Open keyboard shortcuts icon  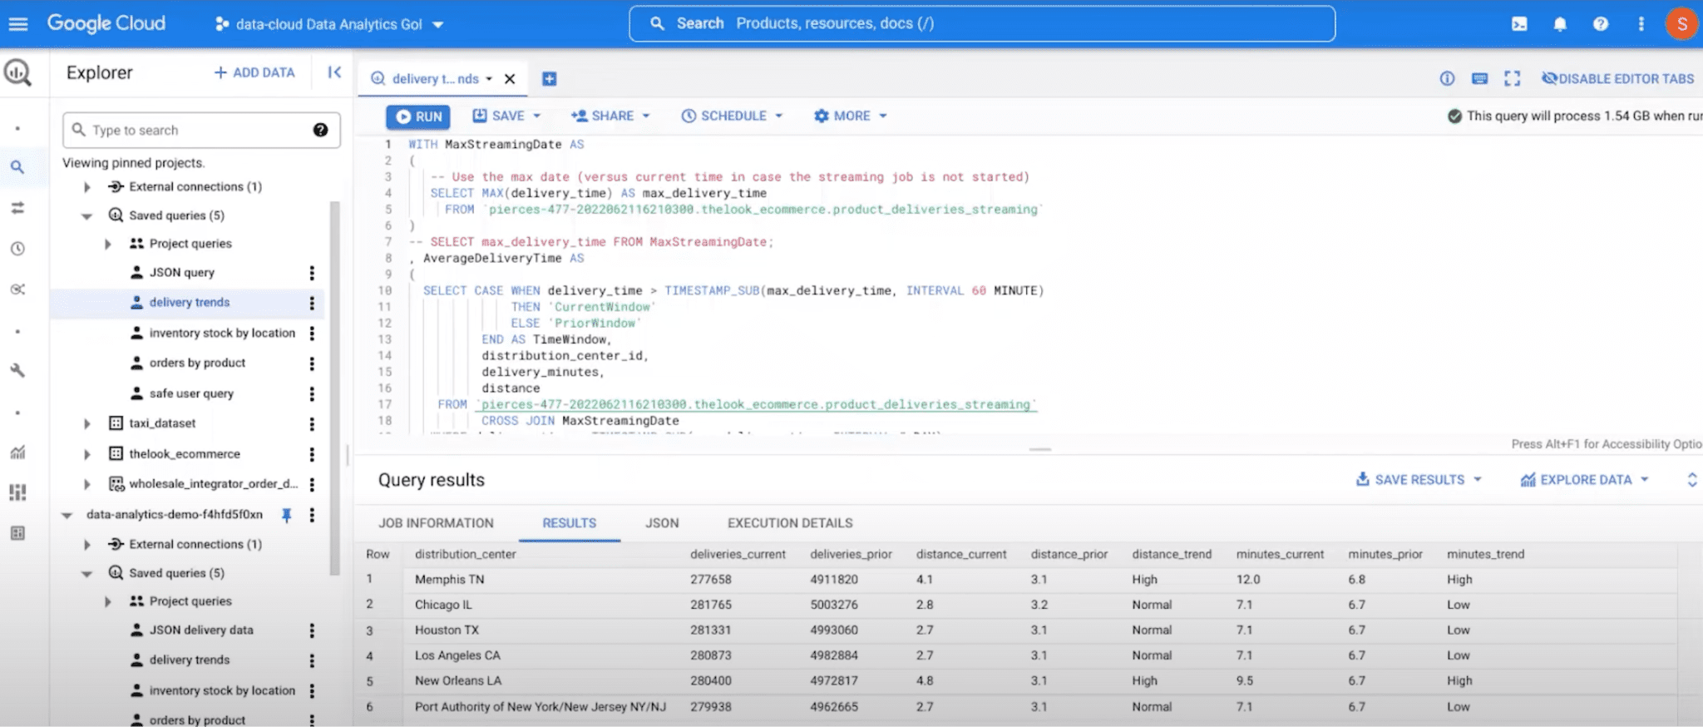(1479, 78)
